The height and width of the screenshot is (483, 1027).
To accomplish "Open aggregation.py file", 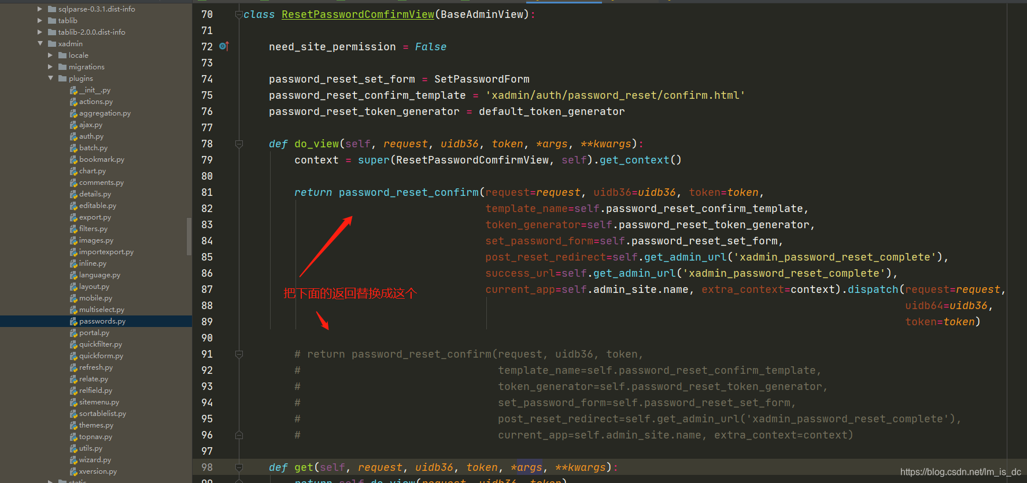I will pyautogui.click(x=105, y=113).
